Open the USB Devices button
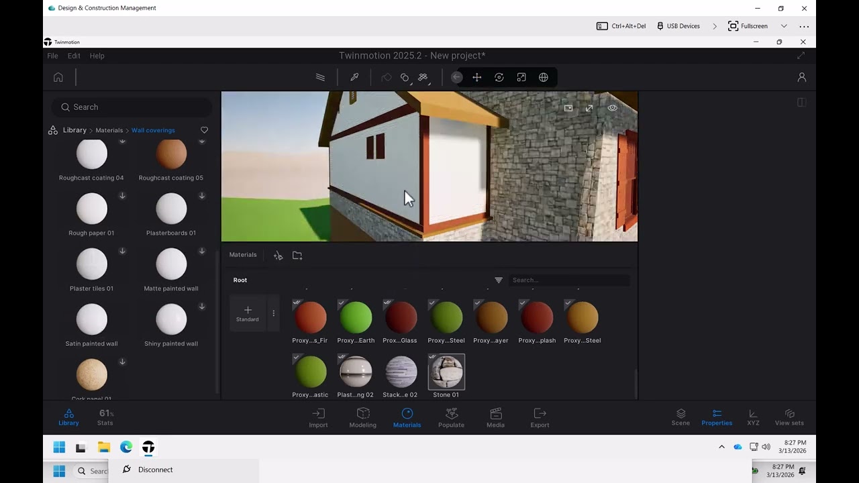 [x=678, y=26]
